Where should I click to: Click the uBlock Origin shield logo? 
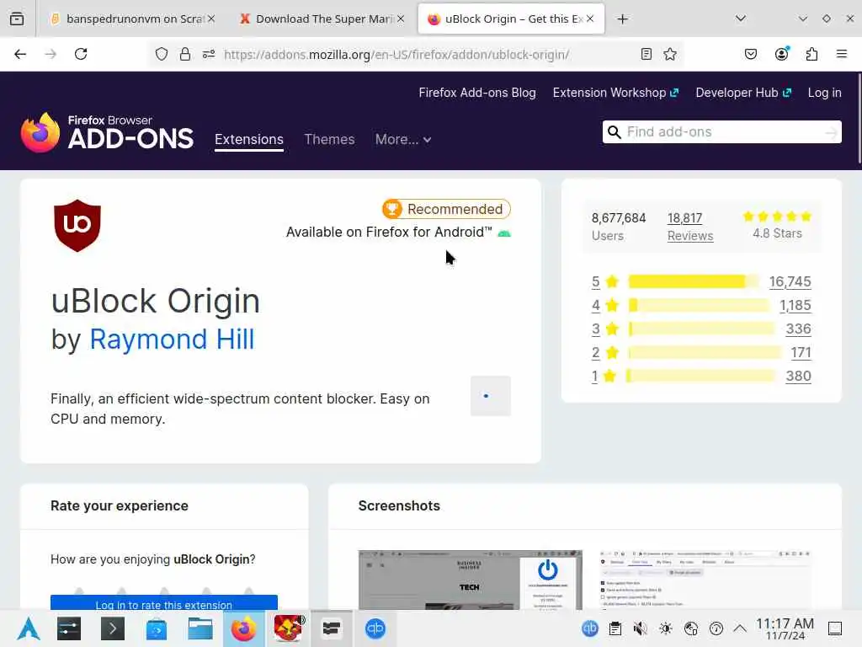click(x=77, y=226)
